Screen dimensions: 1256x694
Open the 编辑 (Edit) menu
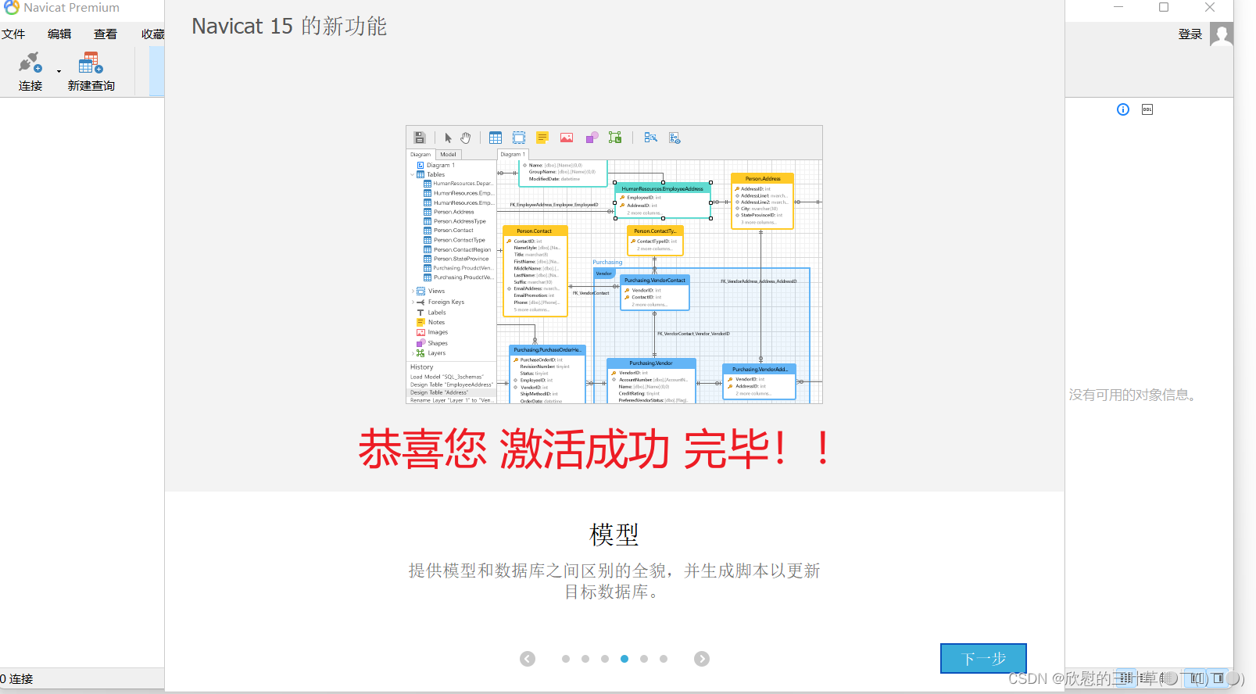tap(59, 34)
